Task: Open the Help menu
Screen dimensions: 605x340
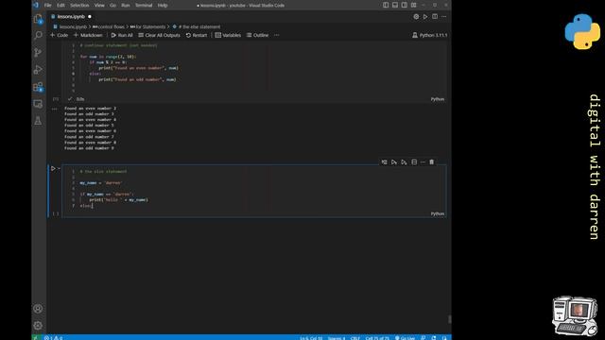Action: (163, 6)
